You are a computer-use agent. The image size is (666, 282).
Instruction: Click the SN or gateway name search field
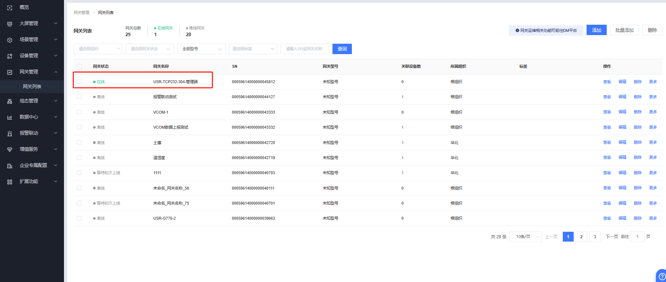pos(305,49)
